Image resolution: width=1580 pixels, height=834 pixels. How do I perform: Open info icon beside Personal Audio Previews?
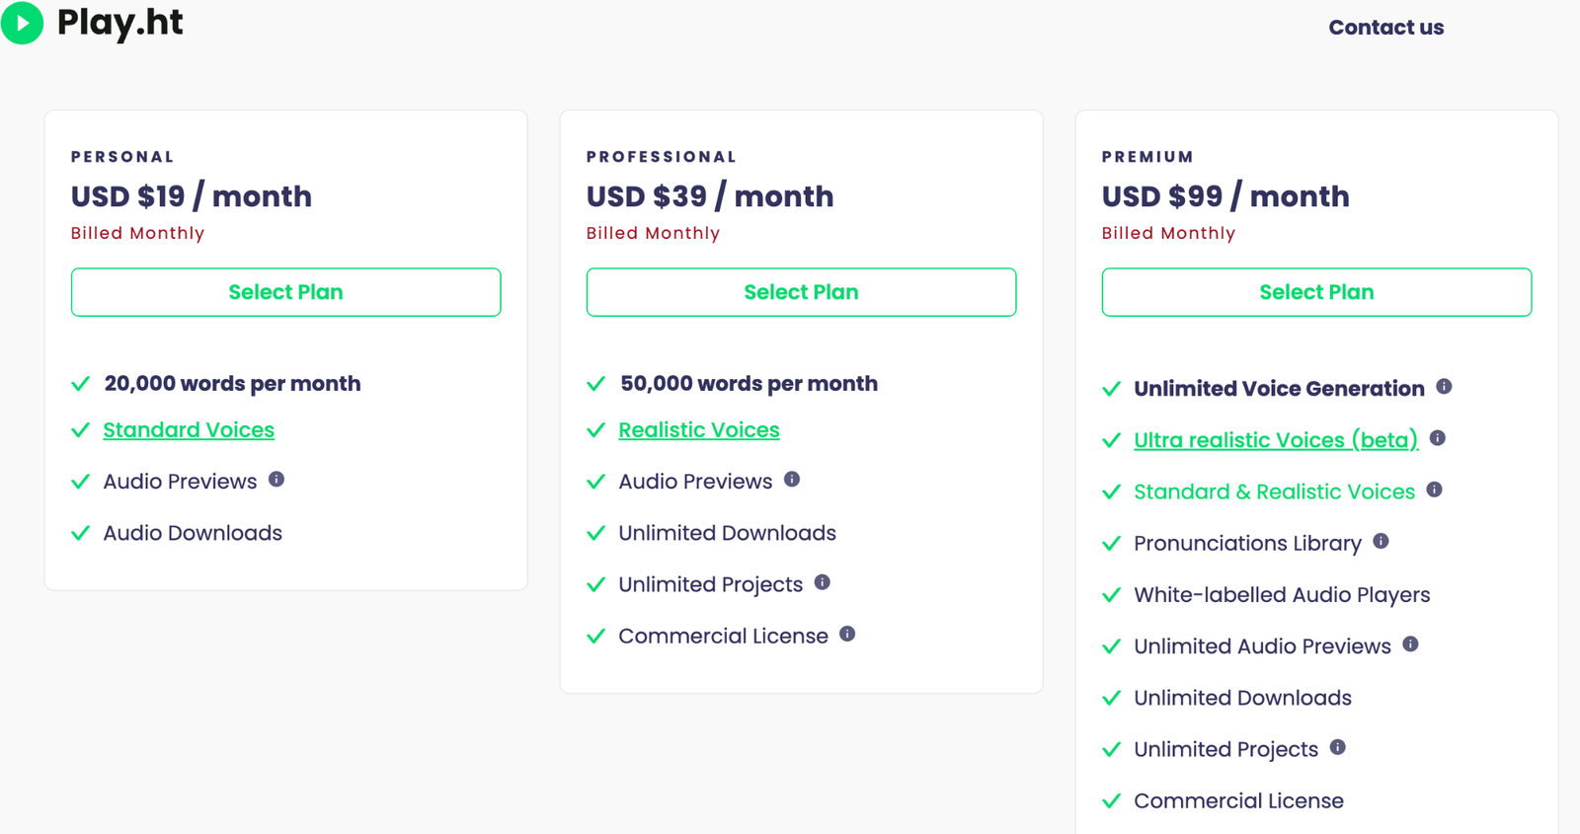click(276, 480)
